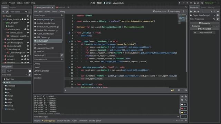The width and height of the screenshot is (221, 124).
Task: Click the lock icon on Player_Interface
Action: click(25, 19)
